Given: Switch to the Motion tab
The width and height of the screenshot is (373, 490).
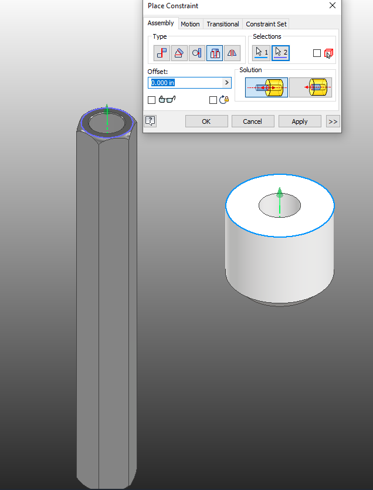Looking at the screenshot, I should (x=190, y=24).
